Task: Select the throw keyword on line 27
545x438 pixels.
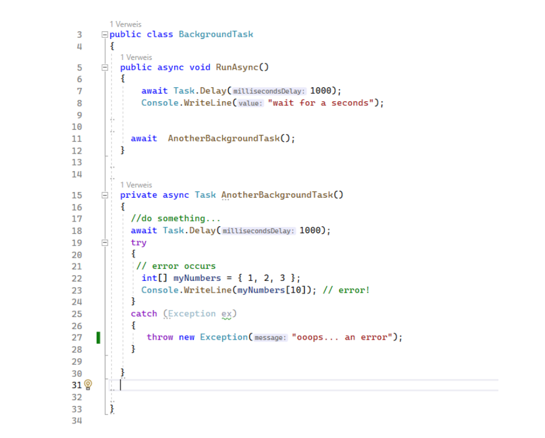Action: coord(160,337)
